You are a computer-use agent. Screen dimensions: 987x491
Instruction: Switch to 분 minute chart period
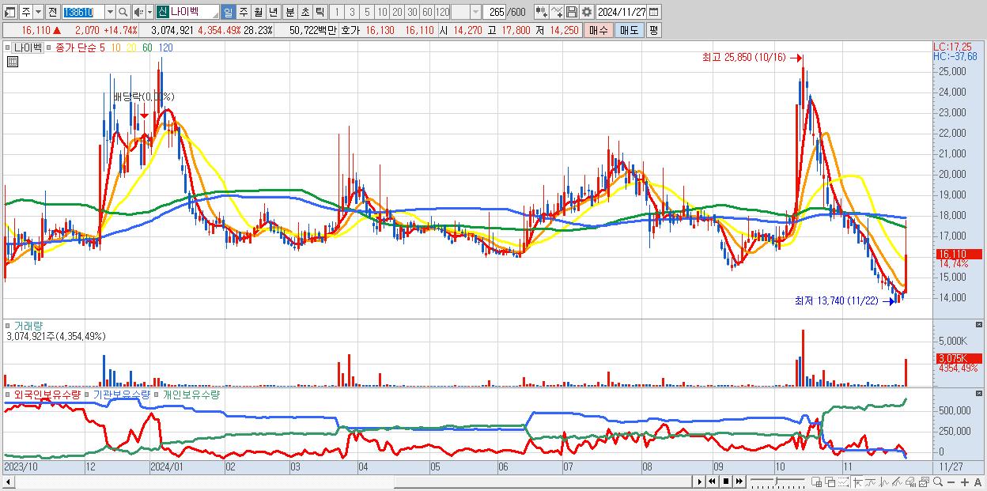(x=289, y=12)
